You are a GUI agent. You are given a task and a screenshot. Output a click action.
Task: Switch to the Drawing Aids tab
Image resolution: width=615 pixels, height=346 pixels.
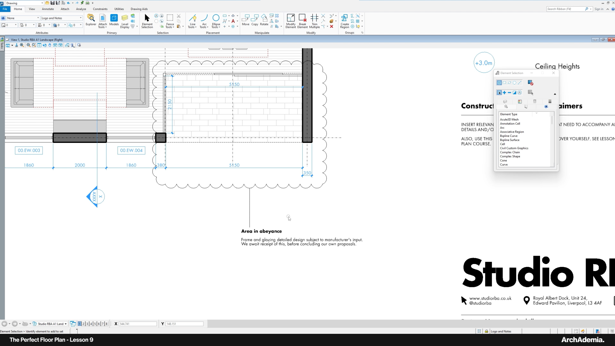pos(139,9)
